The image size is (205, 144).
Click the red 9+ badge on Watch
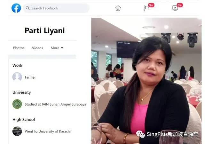(x=180, y=5)
